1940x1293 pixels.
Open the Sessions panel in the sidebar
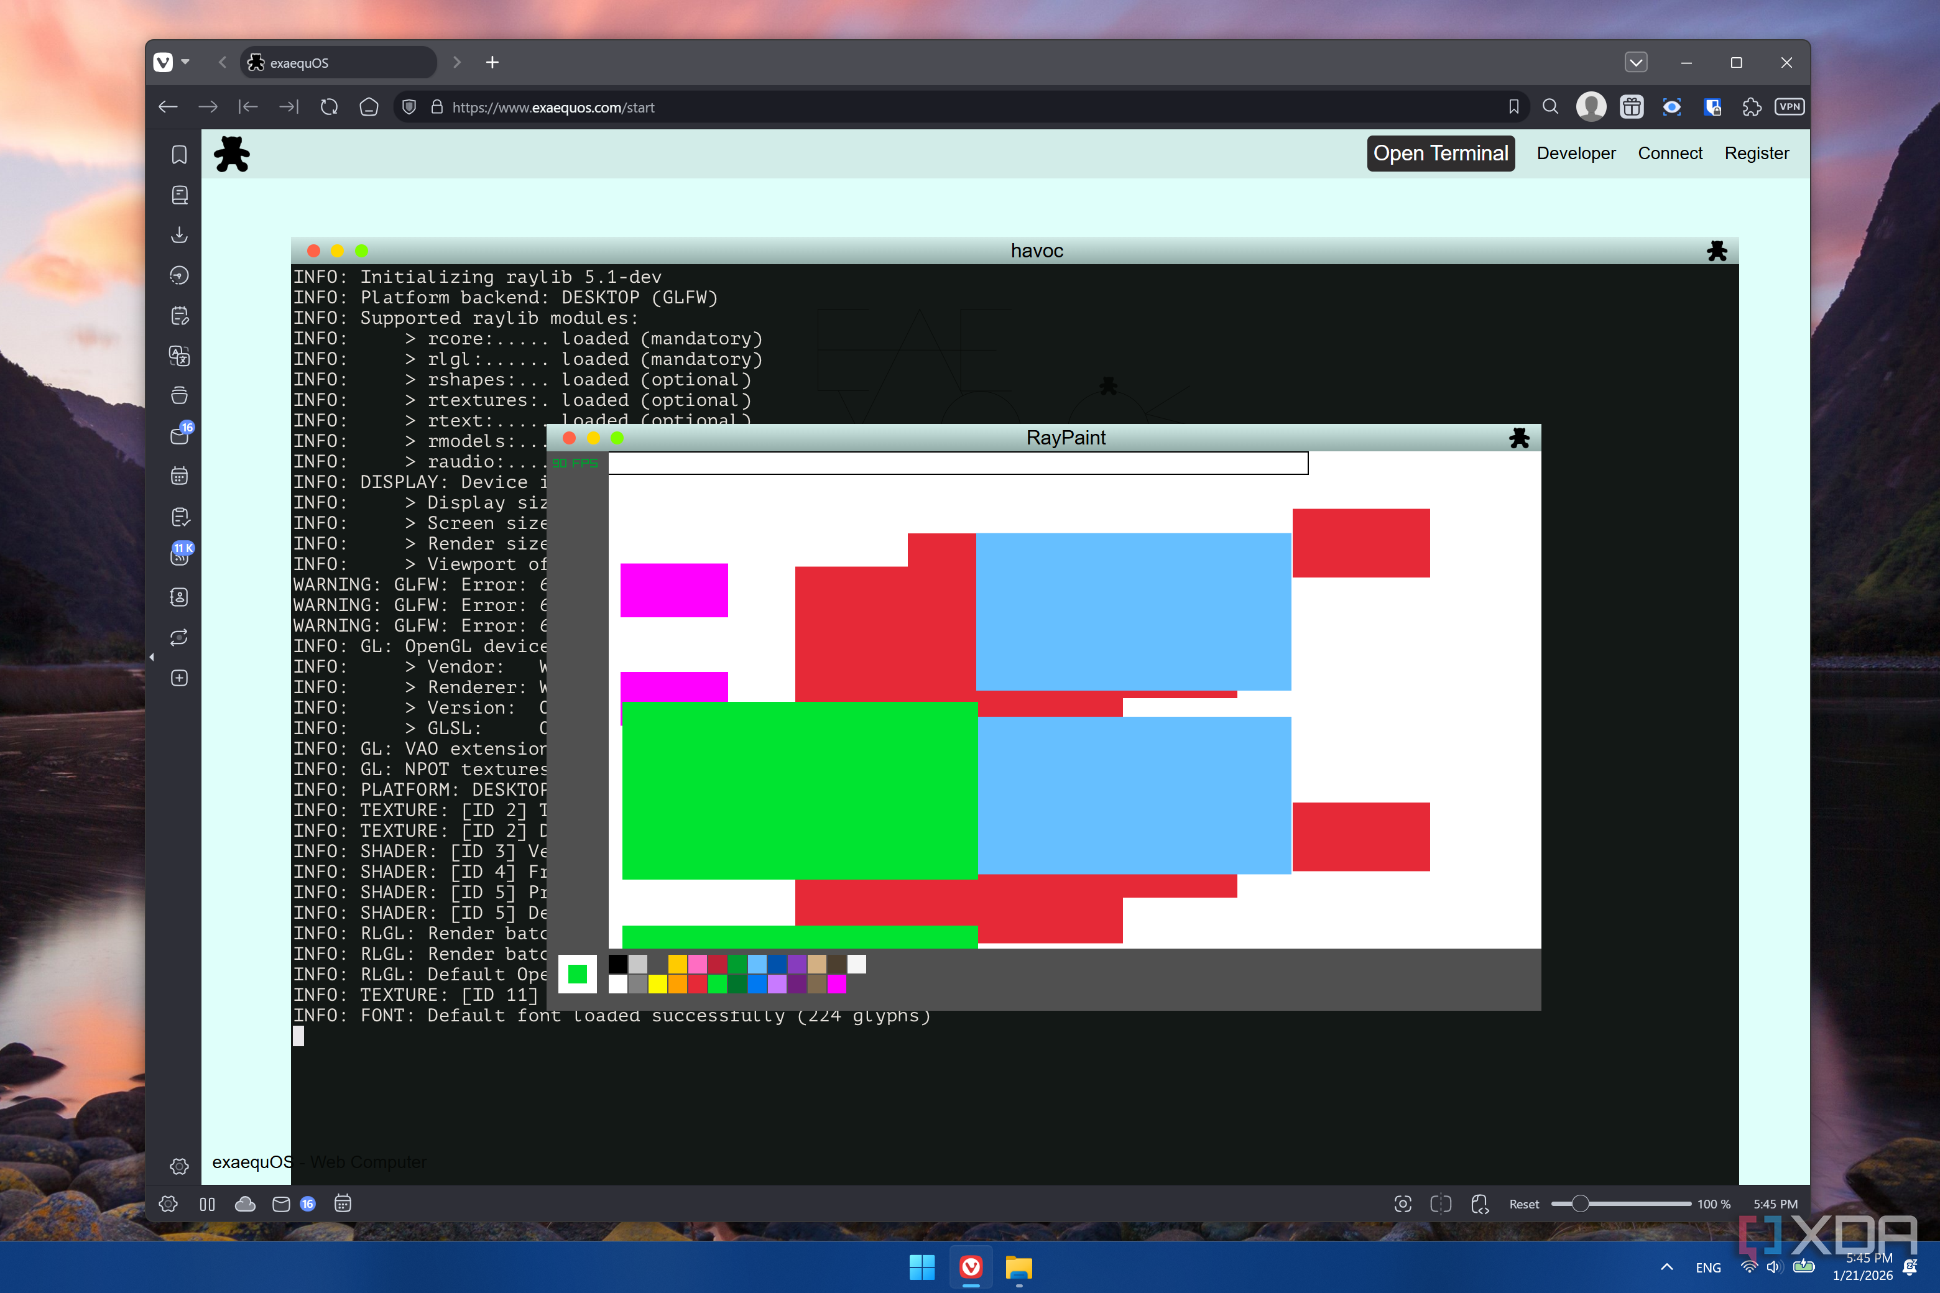[x=179, y=637]
